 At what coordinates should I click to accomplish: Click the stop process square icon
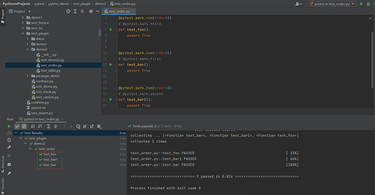[9, 156]
